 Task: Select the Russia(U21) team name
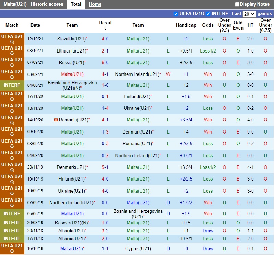(x=71, y=62)
